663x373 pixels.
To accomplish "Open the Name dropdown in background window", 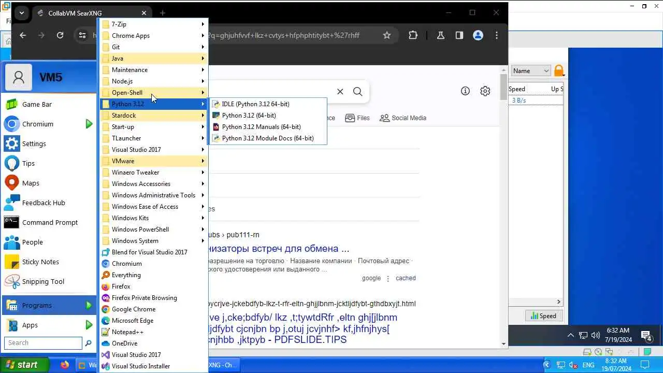I will tap(531, 71).
